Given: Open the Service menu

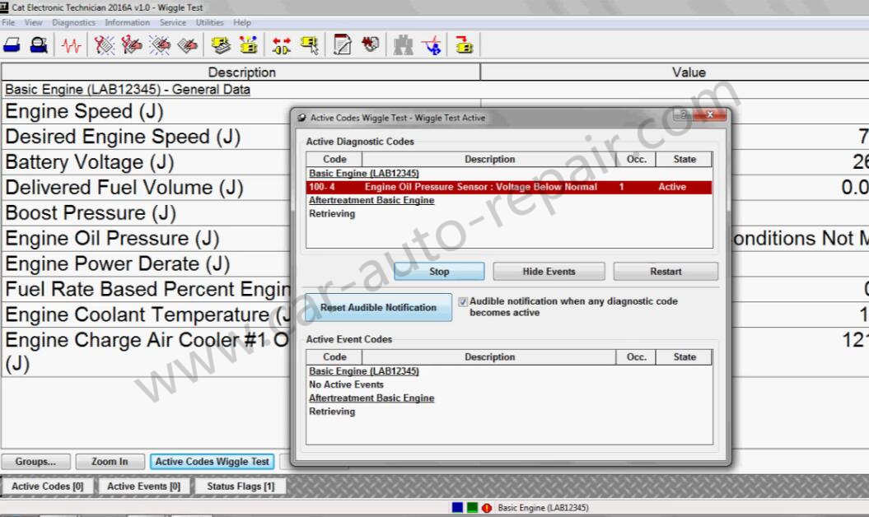Looking at the screenshot, I should pos(173,23).
